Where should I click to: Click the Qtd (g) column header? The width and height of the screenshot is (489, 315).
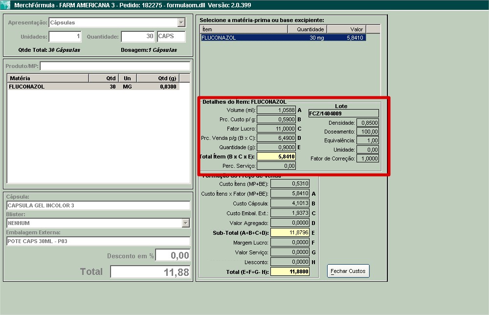(157, 78)
